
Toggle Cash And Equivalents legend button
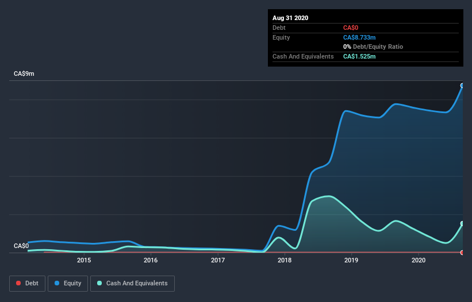(x=132, y=284)
